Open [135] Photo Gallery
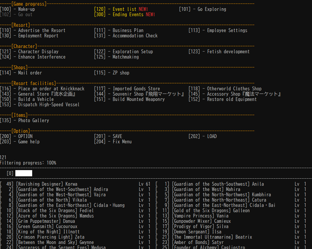 pyautogui.click(x=24, y=120)
